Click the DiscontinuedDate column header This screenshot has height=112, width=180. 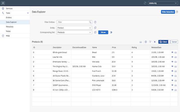[x=81, y=47]
